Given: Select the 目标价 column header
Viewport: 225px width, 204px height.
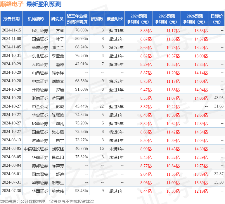Looking at the screenshot, I should point(217,19).
